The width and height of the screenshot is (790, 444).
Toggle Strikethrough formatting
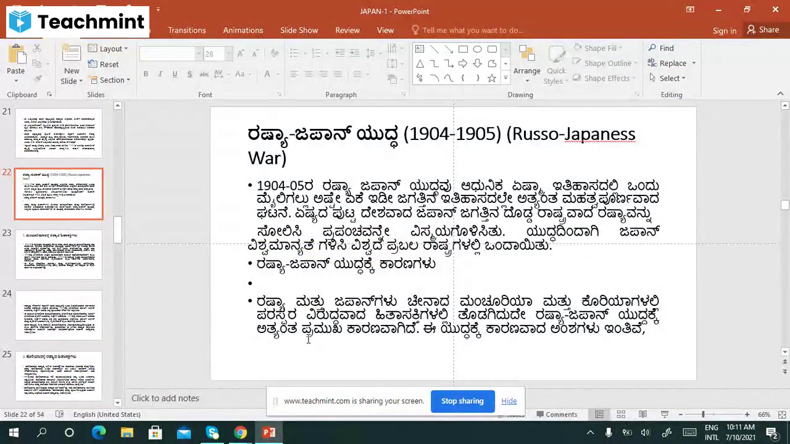point(204,74)
